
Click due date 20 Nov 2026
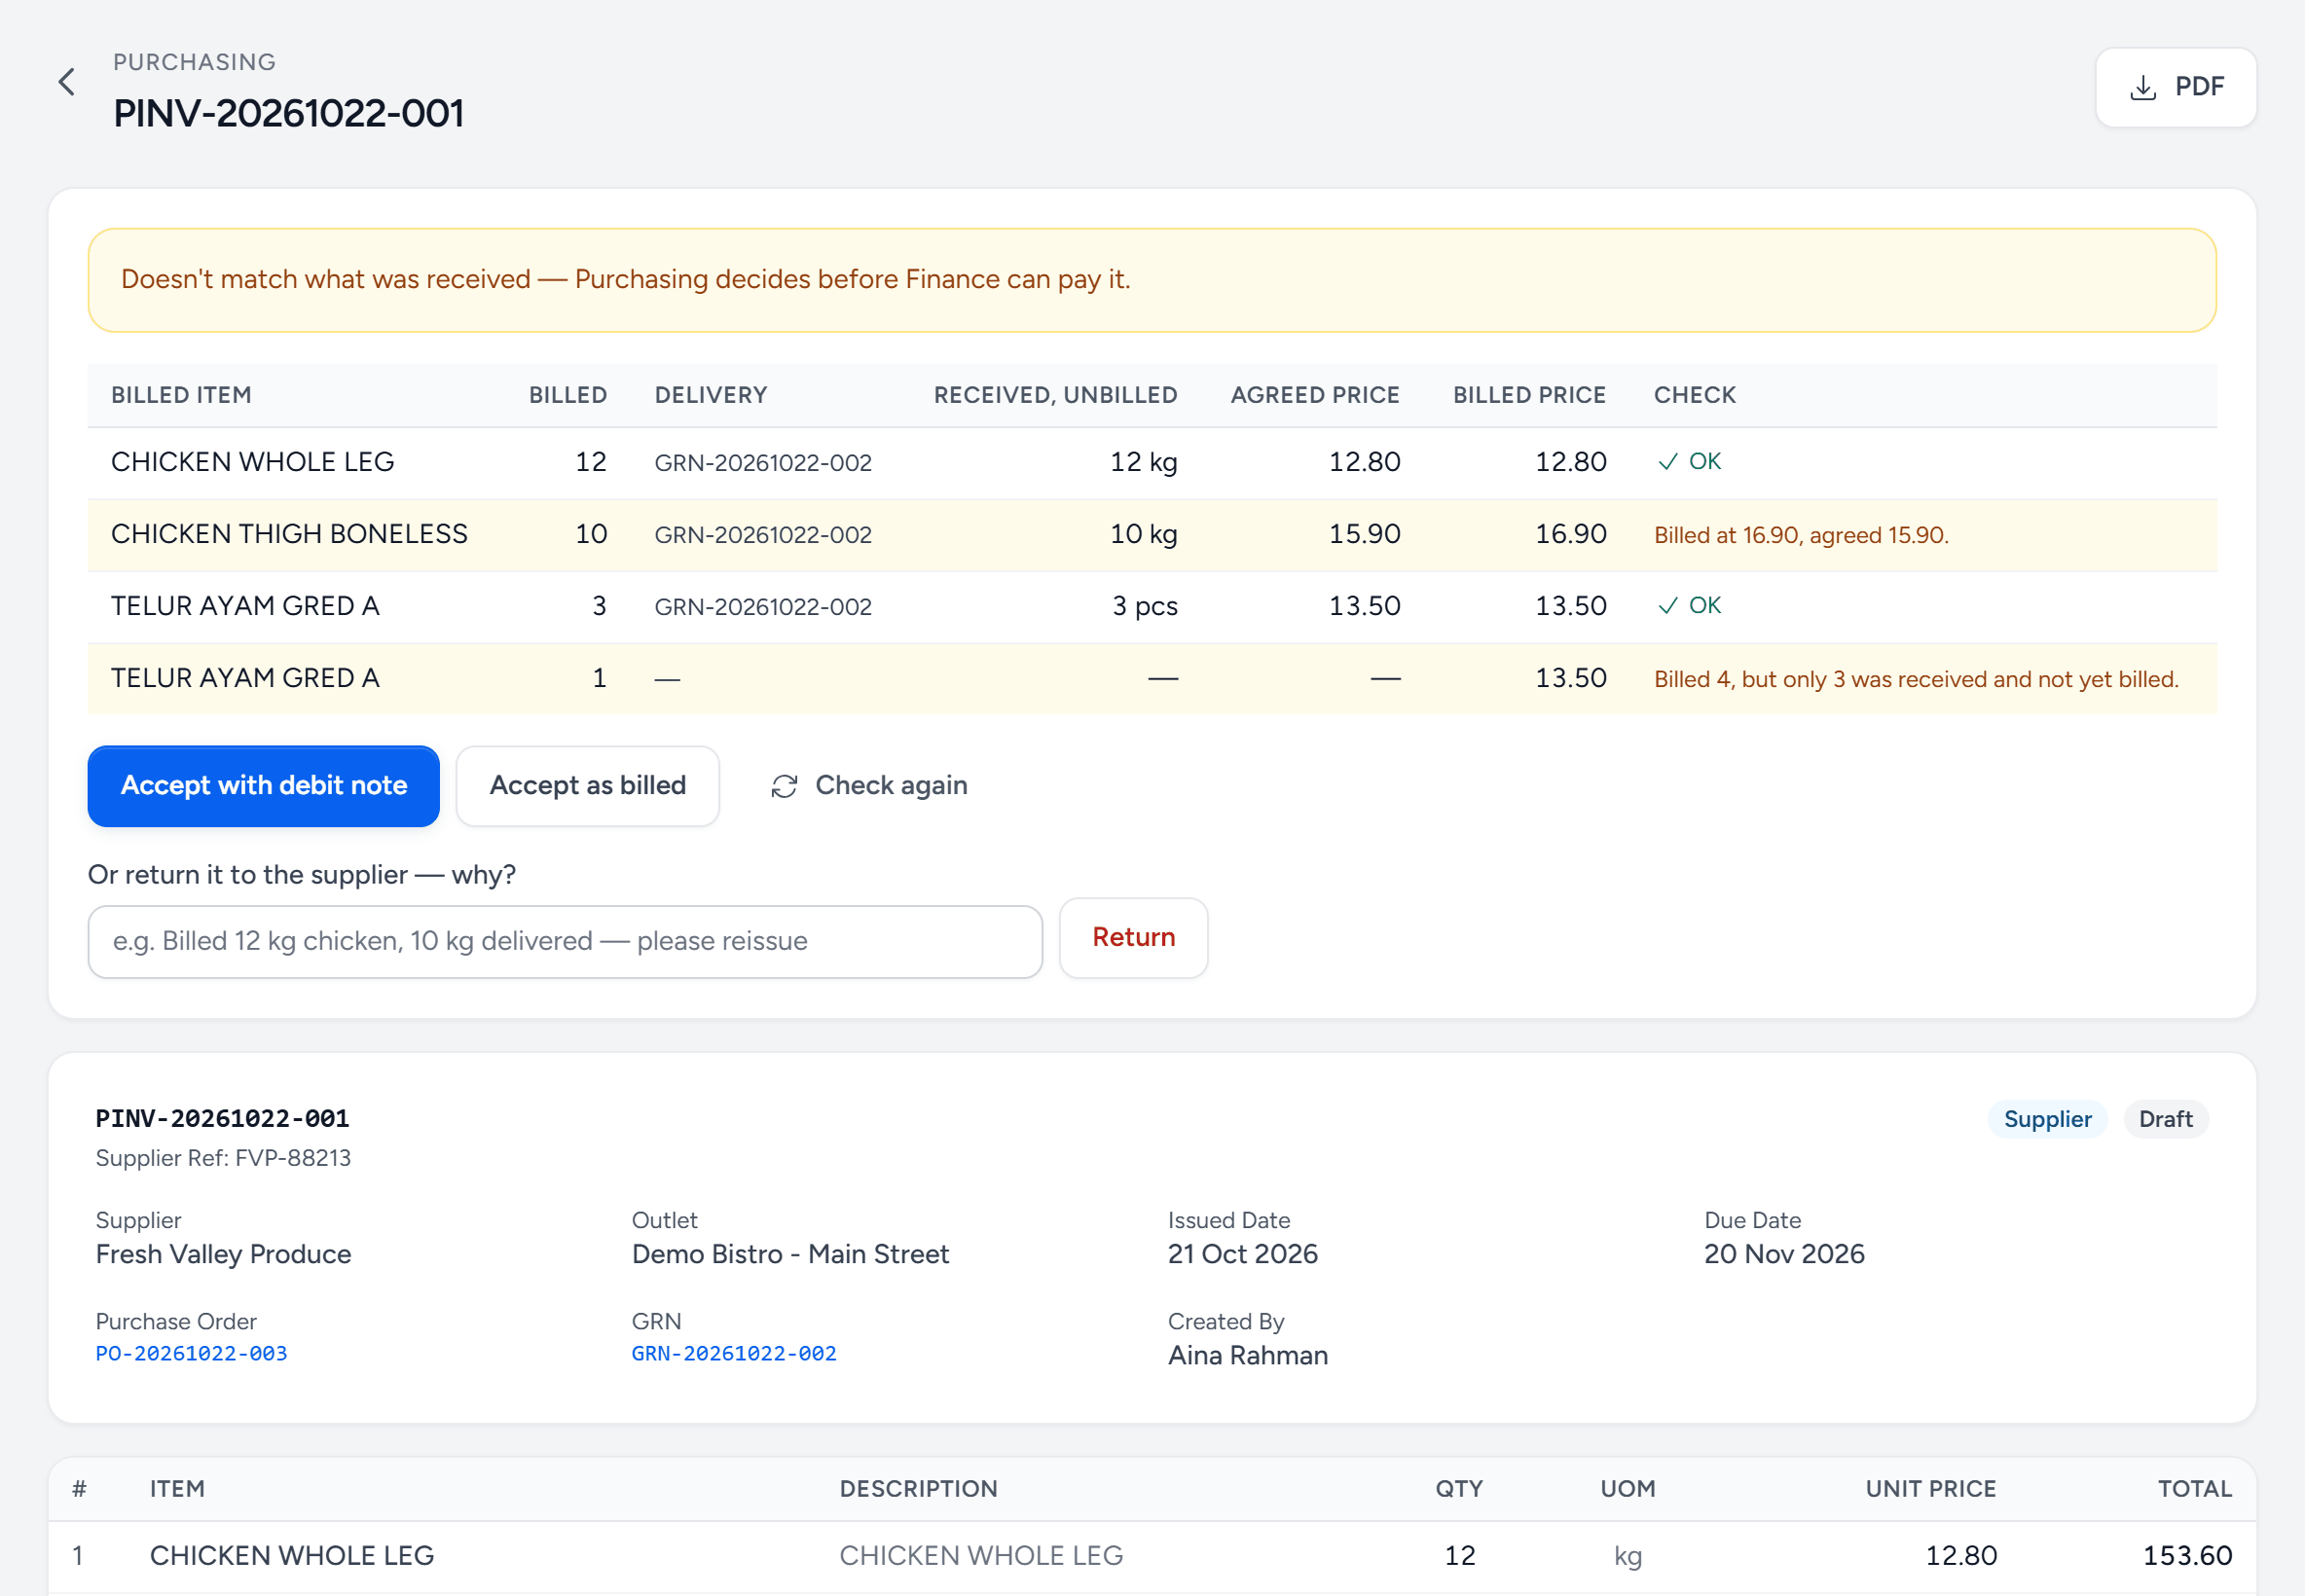(x=1784, y=1254)
